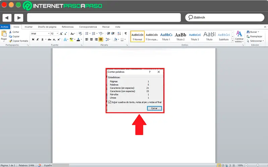Decrease paragraph indent
The width and height of the screenshot is (268, 167).
108,34
